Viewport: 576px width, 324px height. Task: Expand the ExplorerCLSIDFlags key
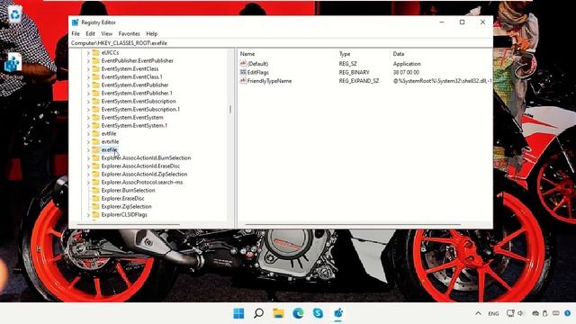tap(88, 214)
